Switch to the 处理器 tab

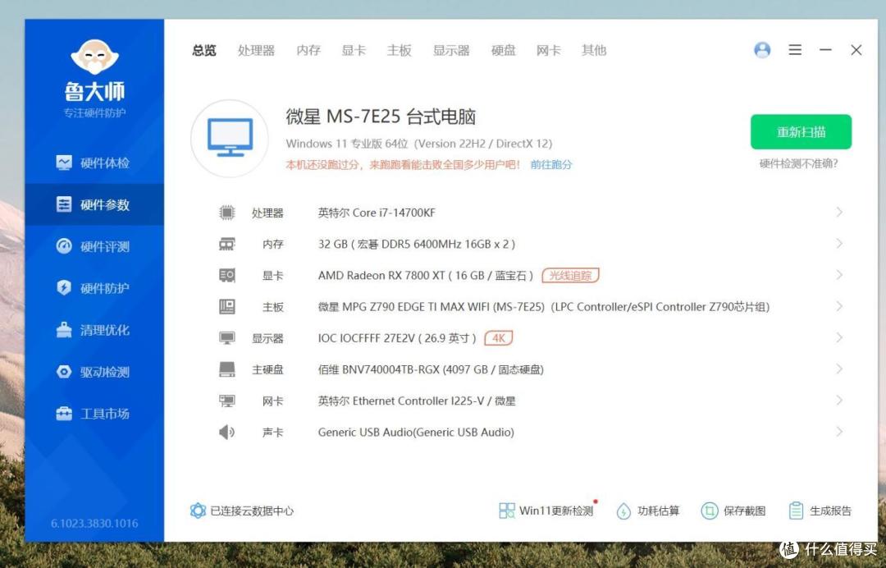tap(256, 50)
